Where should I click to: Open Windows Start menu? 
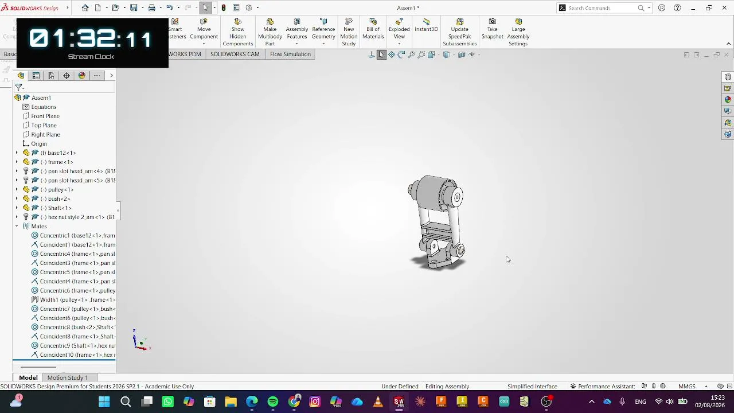tap(104, 402)
